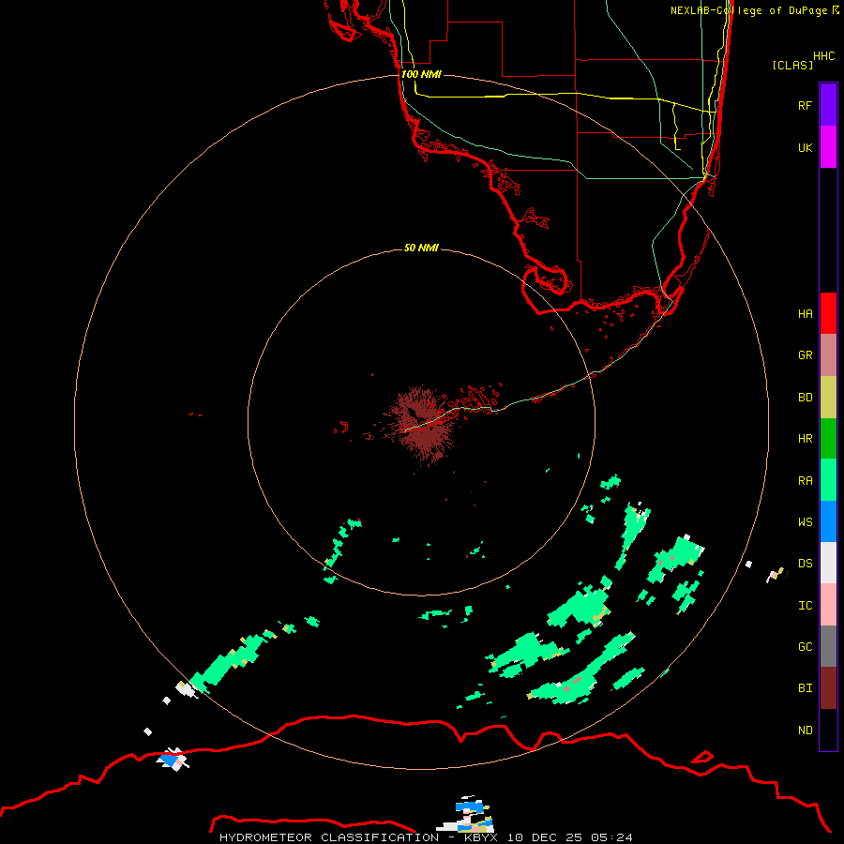Viewport: 844px width, 844px height.
Task: Click the BI brown legend swatch
Action: [828, 688]
